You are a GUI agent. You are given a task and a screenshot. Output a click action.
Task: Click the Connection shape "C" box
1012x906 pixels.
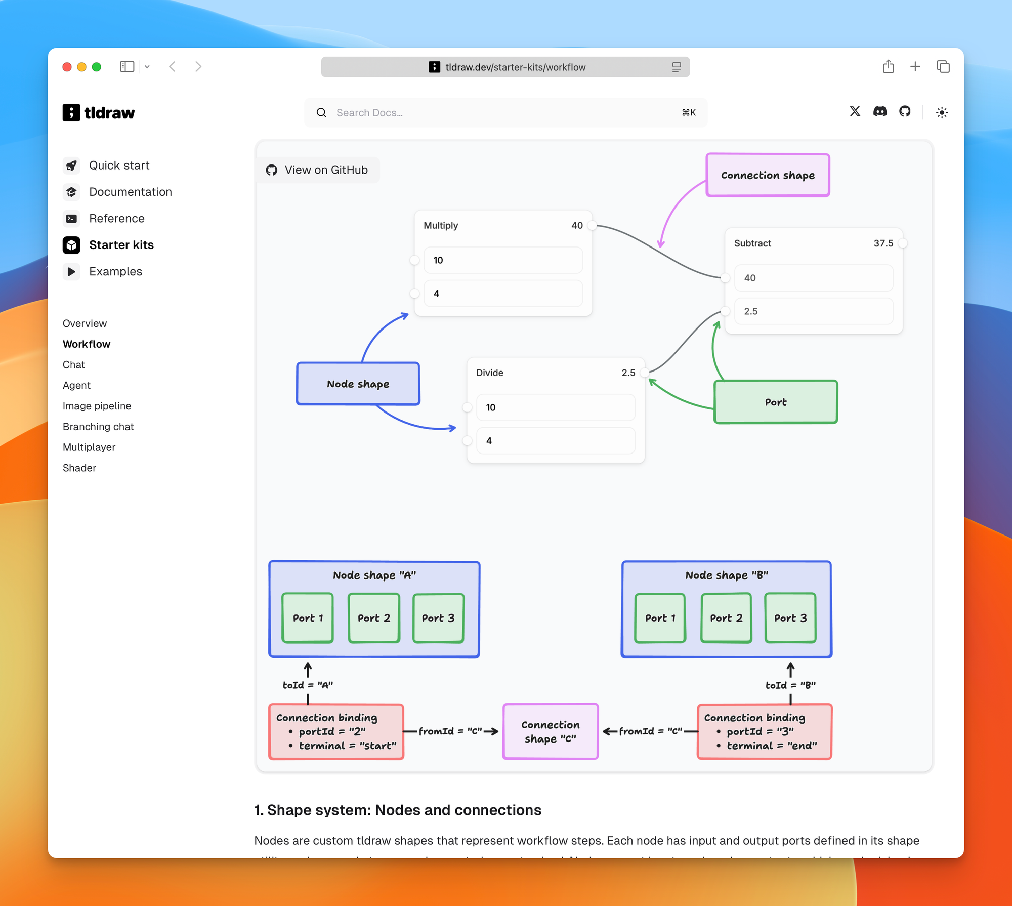551,731
